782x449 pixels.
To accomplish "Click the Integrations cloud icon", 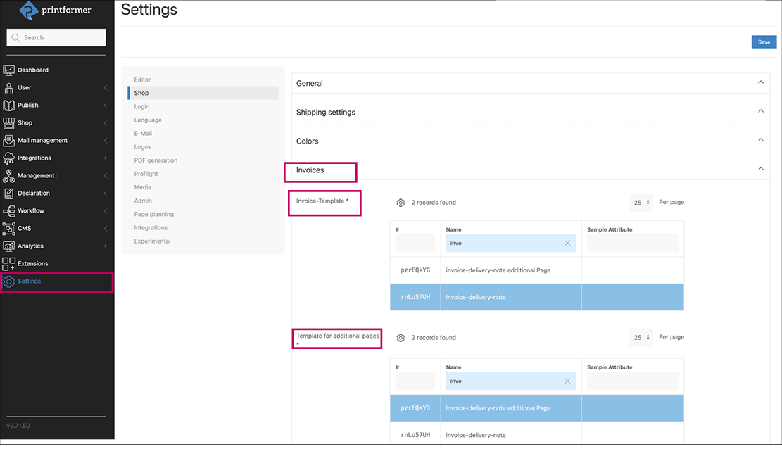I will click(x=8, y=158).
